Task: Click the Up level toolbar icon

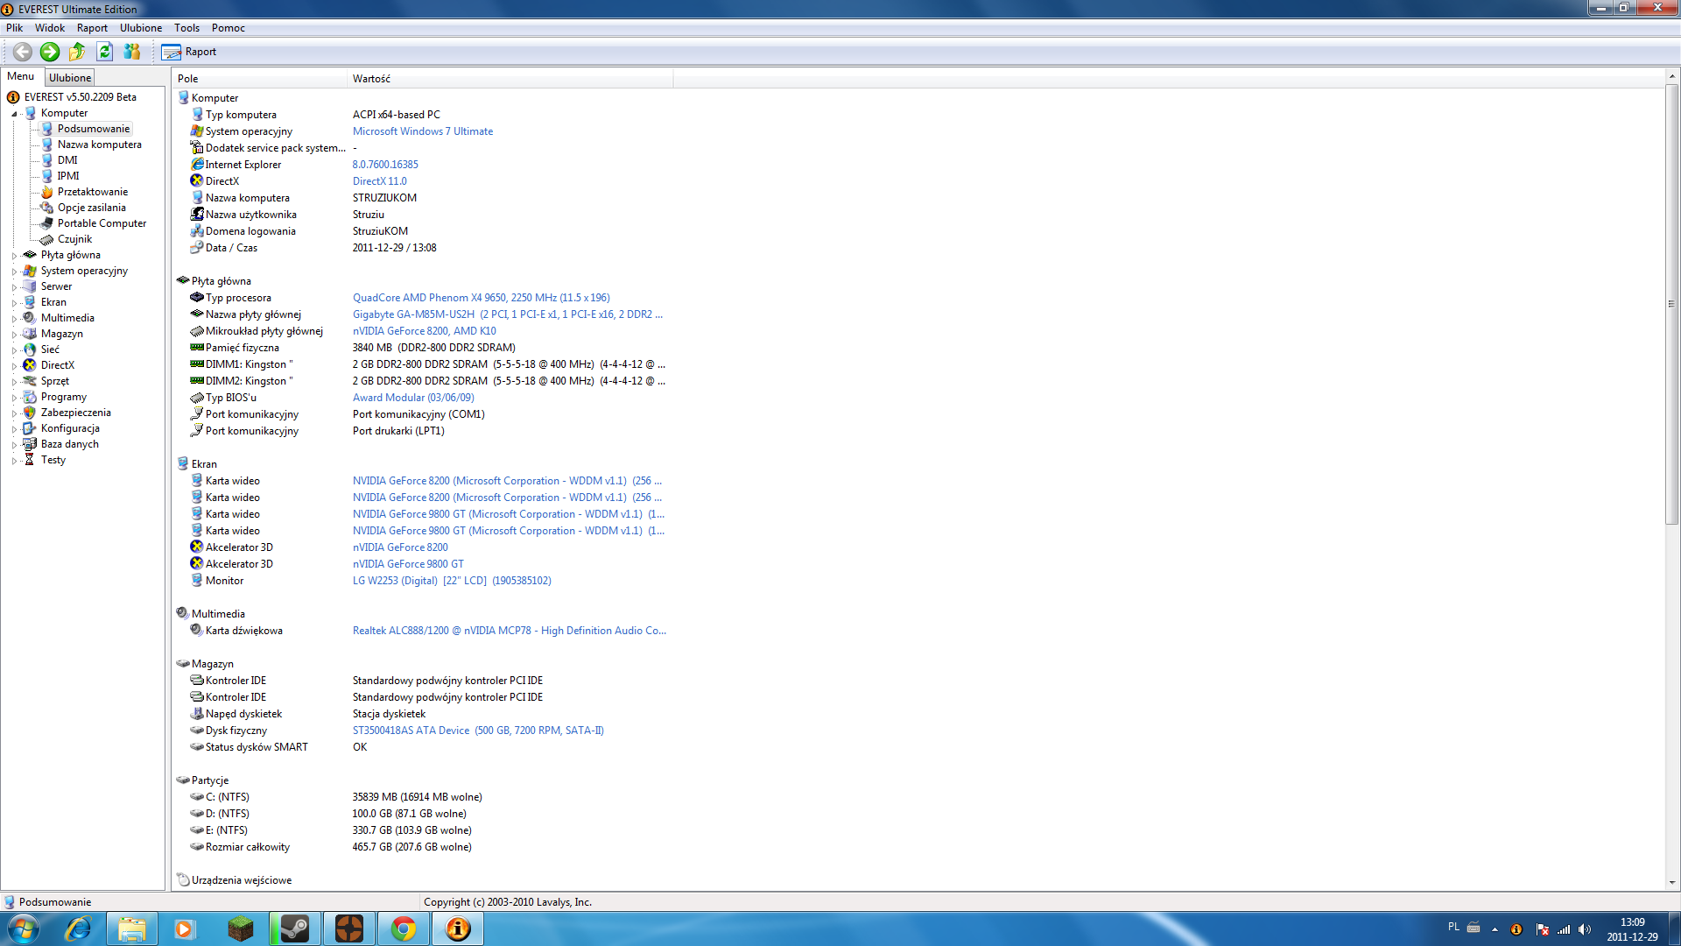Action: [x=77, y=52]
